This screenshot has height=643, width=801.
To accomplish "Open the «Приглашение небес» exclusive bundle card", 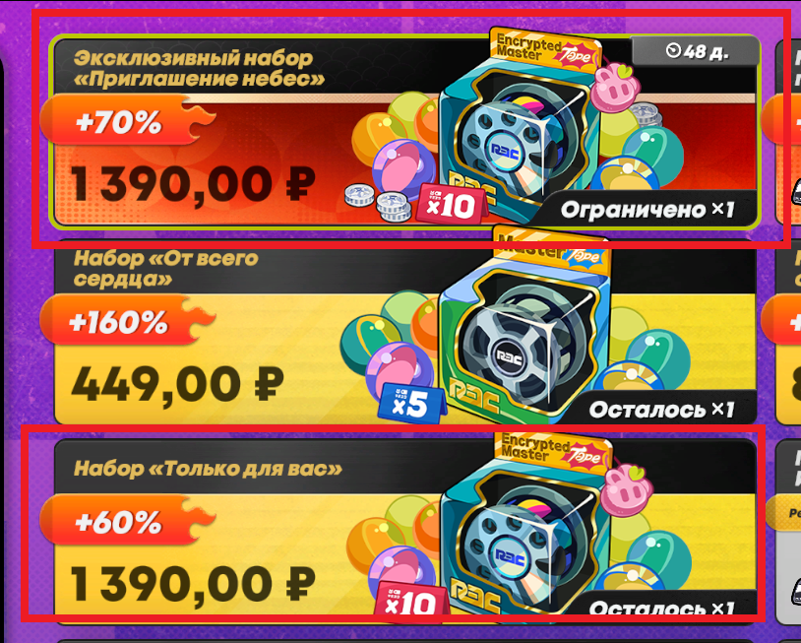I will coord(404,130).
